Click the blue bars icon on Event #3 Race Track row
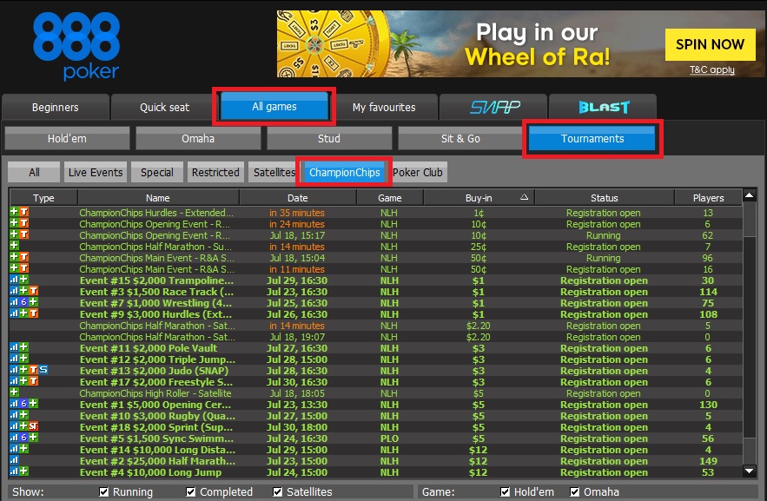Screen dimensions: 767x501 coord(14,291)
